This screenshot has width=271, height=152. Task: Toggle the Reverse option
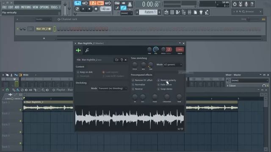click(137, 89)
